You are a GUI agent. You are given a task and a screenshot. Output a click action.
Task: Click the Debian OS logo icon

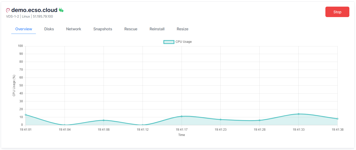pyautogui.click(x=8, y=10)
